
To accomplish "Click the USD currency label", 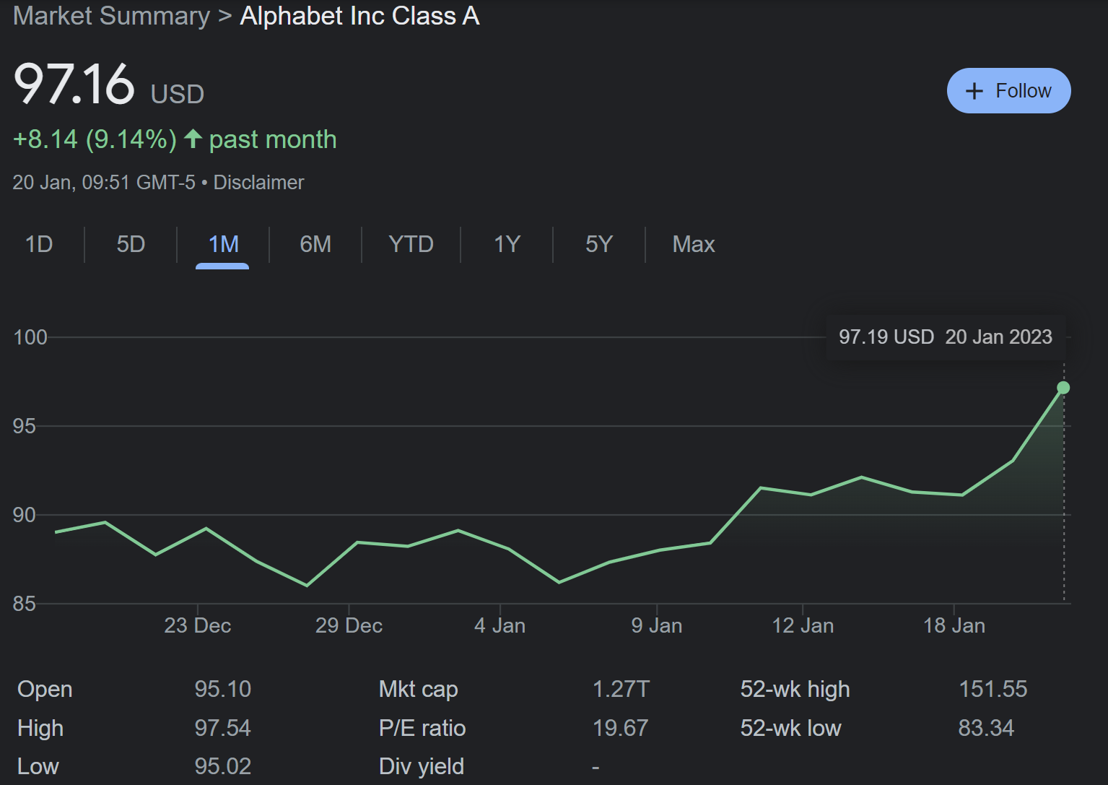I will pyautogui.click(x=178, y=94).
